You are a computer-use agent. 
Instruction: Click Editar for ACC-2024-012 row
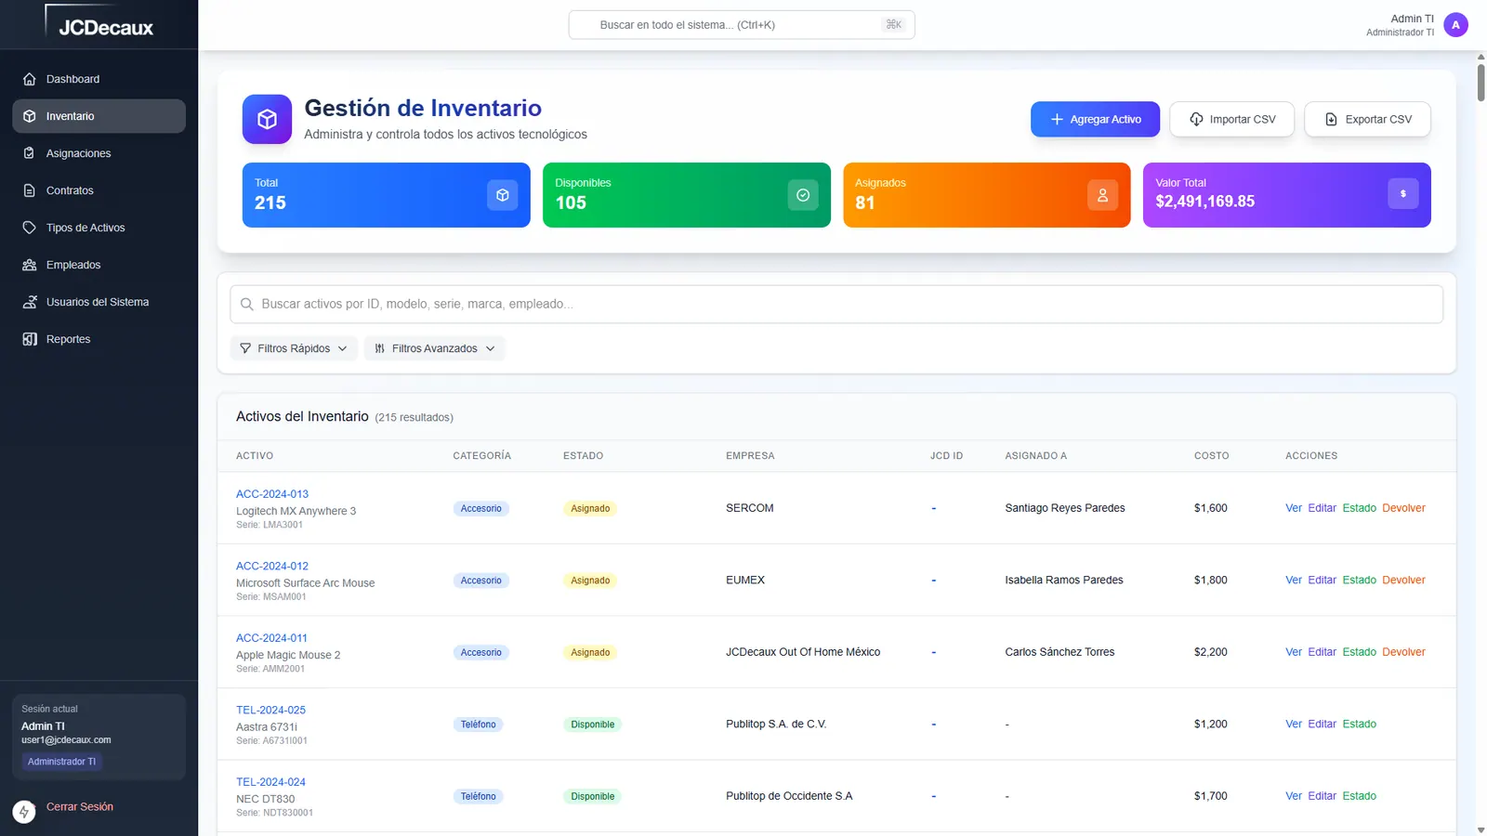1322,580
